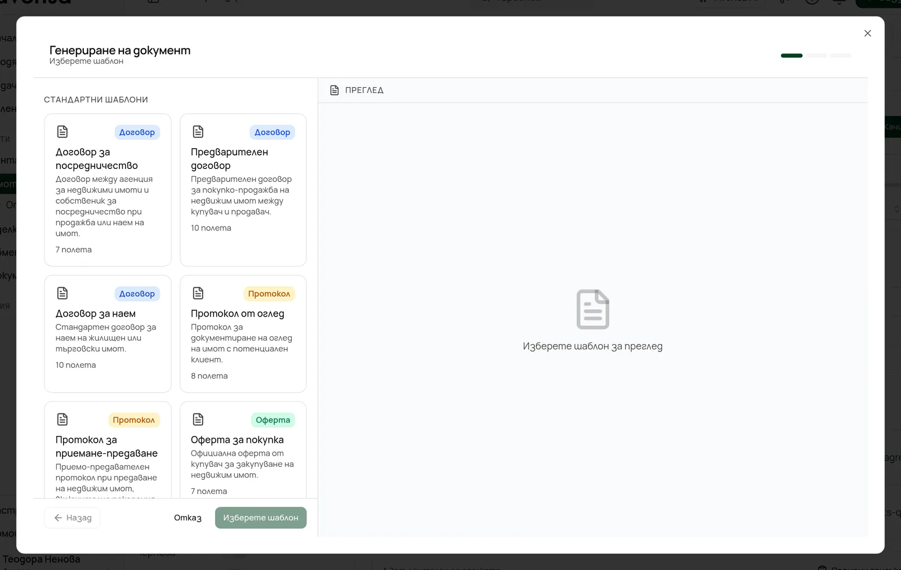This screenshot has width=901, height=570.
Task: Click the Назад back button
Action: coord(73,518)
